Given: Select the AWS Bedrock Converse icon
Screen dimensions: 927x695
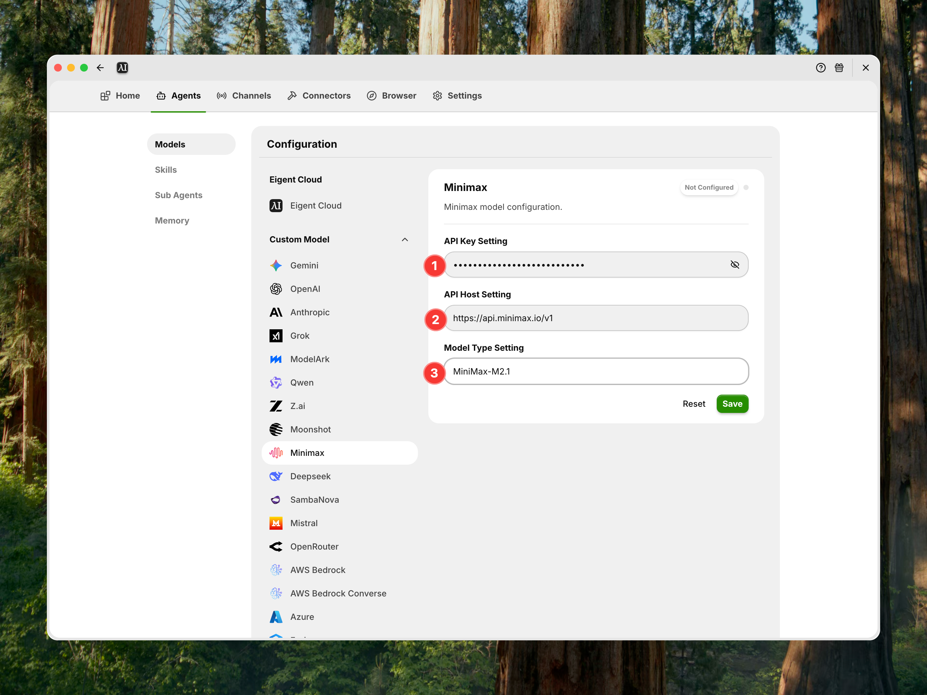Looking at the screenshot, I should 276,593.
